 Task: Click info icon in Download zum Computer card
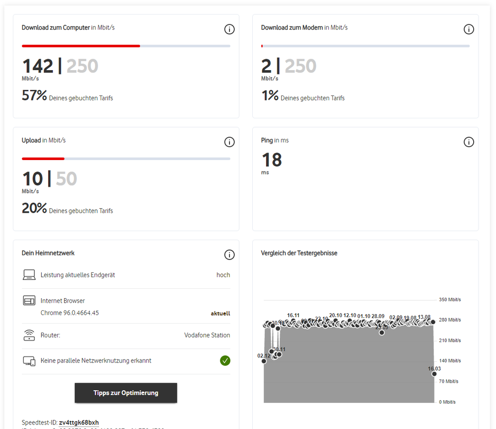click(x=229, y=29)
